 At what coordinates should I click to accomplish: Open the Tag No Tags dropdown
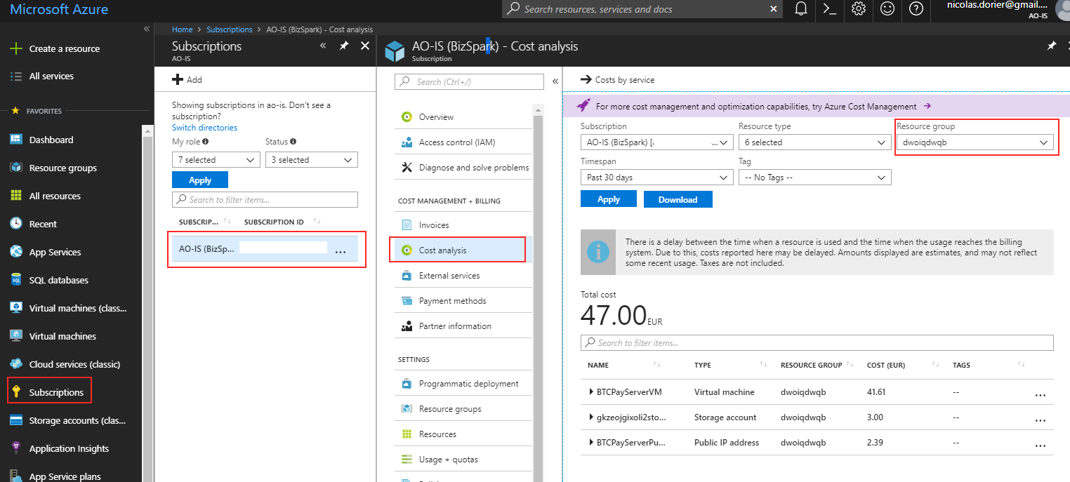pyautogui.click(x=814, y=177)
